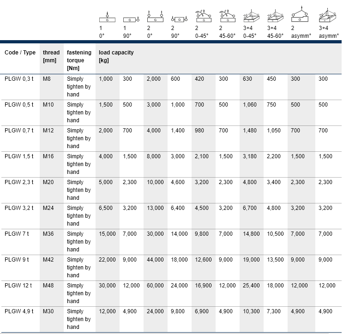Click the thread [mm] column header

click(x=51, y=56)
